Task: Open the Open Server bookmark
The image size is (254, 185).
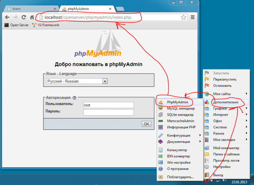Action: [x=16, y=25]
